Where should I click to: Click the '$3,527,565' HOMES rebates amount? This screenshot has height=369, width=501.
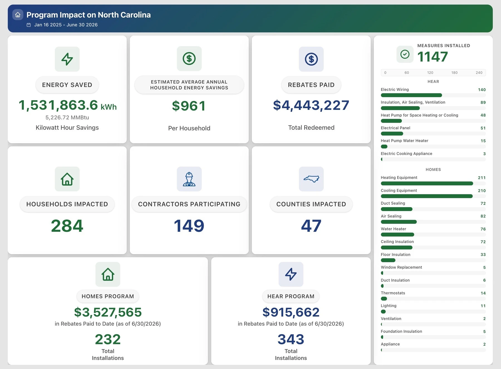coord(108,312)
